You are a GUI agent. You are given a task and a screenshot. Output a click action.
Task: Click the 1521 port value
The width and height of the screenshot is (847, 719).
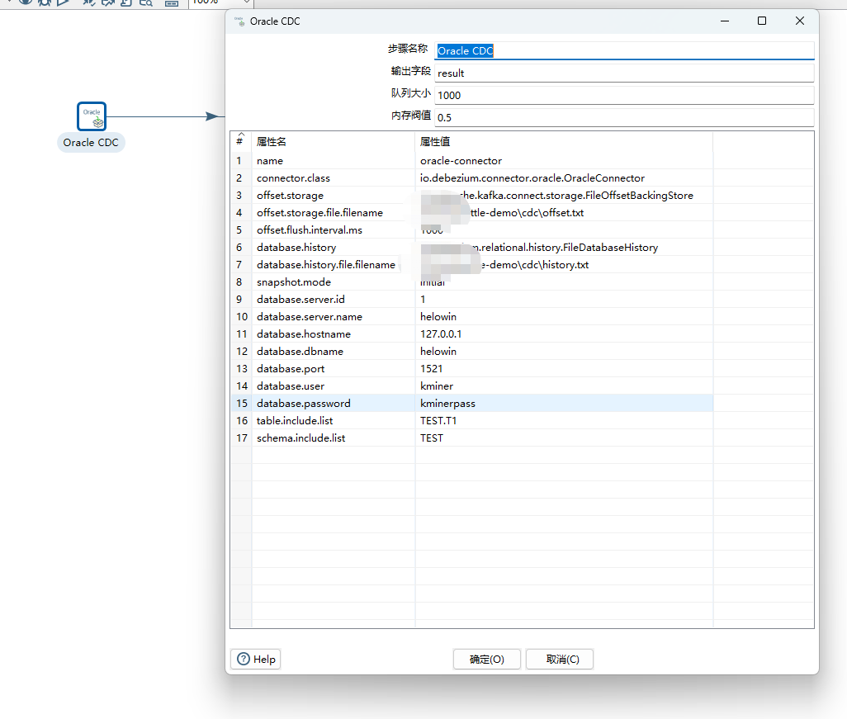coord(564,368)
